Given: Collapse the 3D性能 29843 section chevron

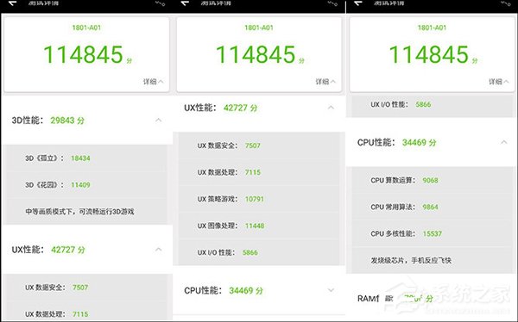Looking at the screenshot, I should 159,120.
